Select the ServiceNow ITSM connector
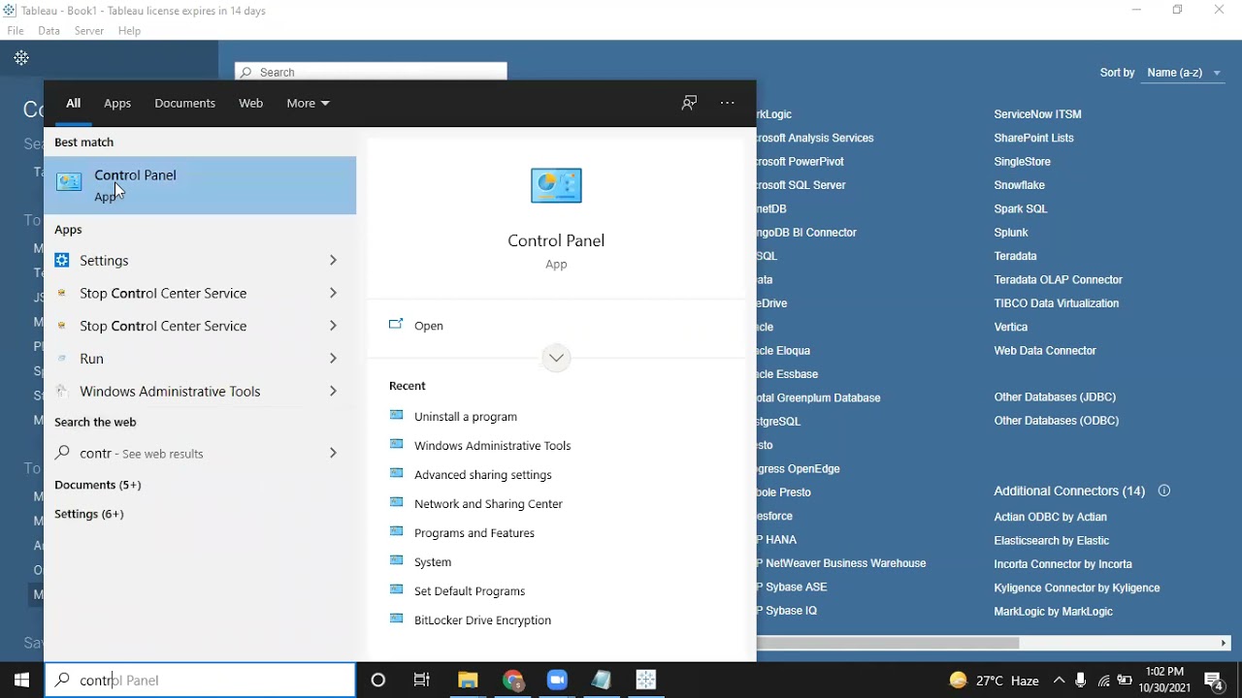The height and width of the screenshot is (698, 1242). [x=1037, y=114]
